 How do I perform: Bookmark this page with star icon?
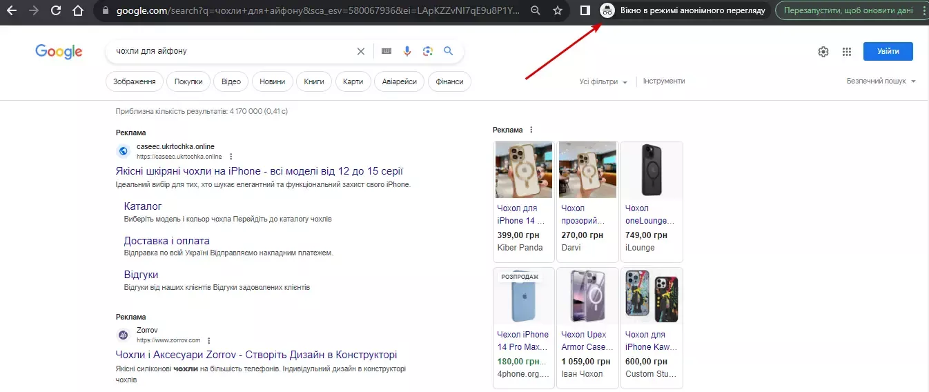point(558,11)
